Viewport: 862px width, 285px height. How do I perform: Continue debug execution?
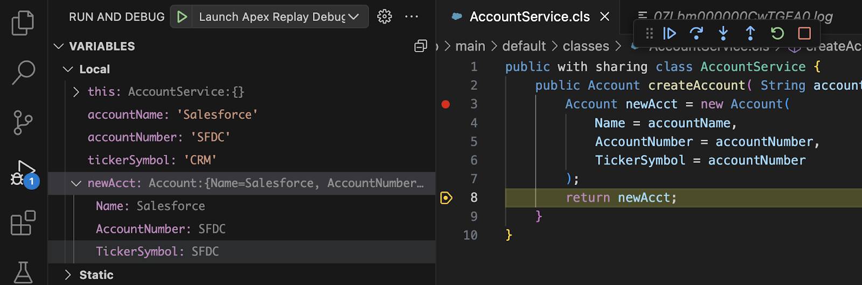tap(670, 33)
